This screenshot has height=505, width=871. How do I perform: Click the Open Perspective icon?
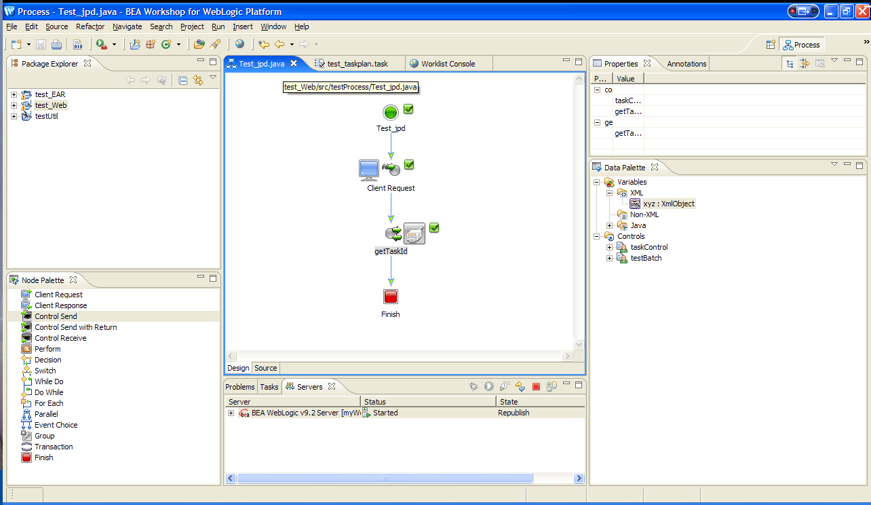tap(771, 45)
